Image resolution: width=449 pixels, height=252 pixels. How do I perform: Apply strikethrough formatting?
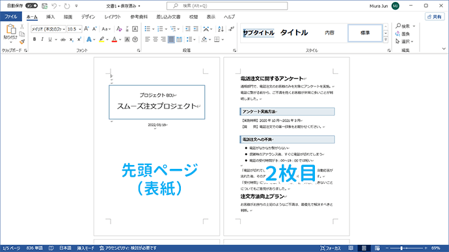coord(63,40)
